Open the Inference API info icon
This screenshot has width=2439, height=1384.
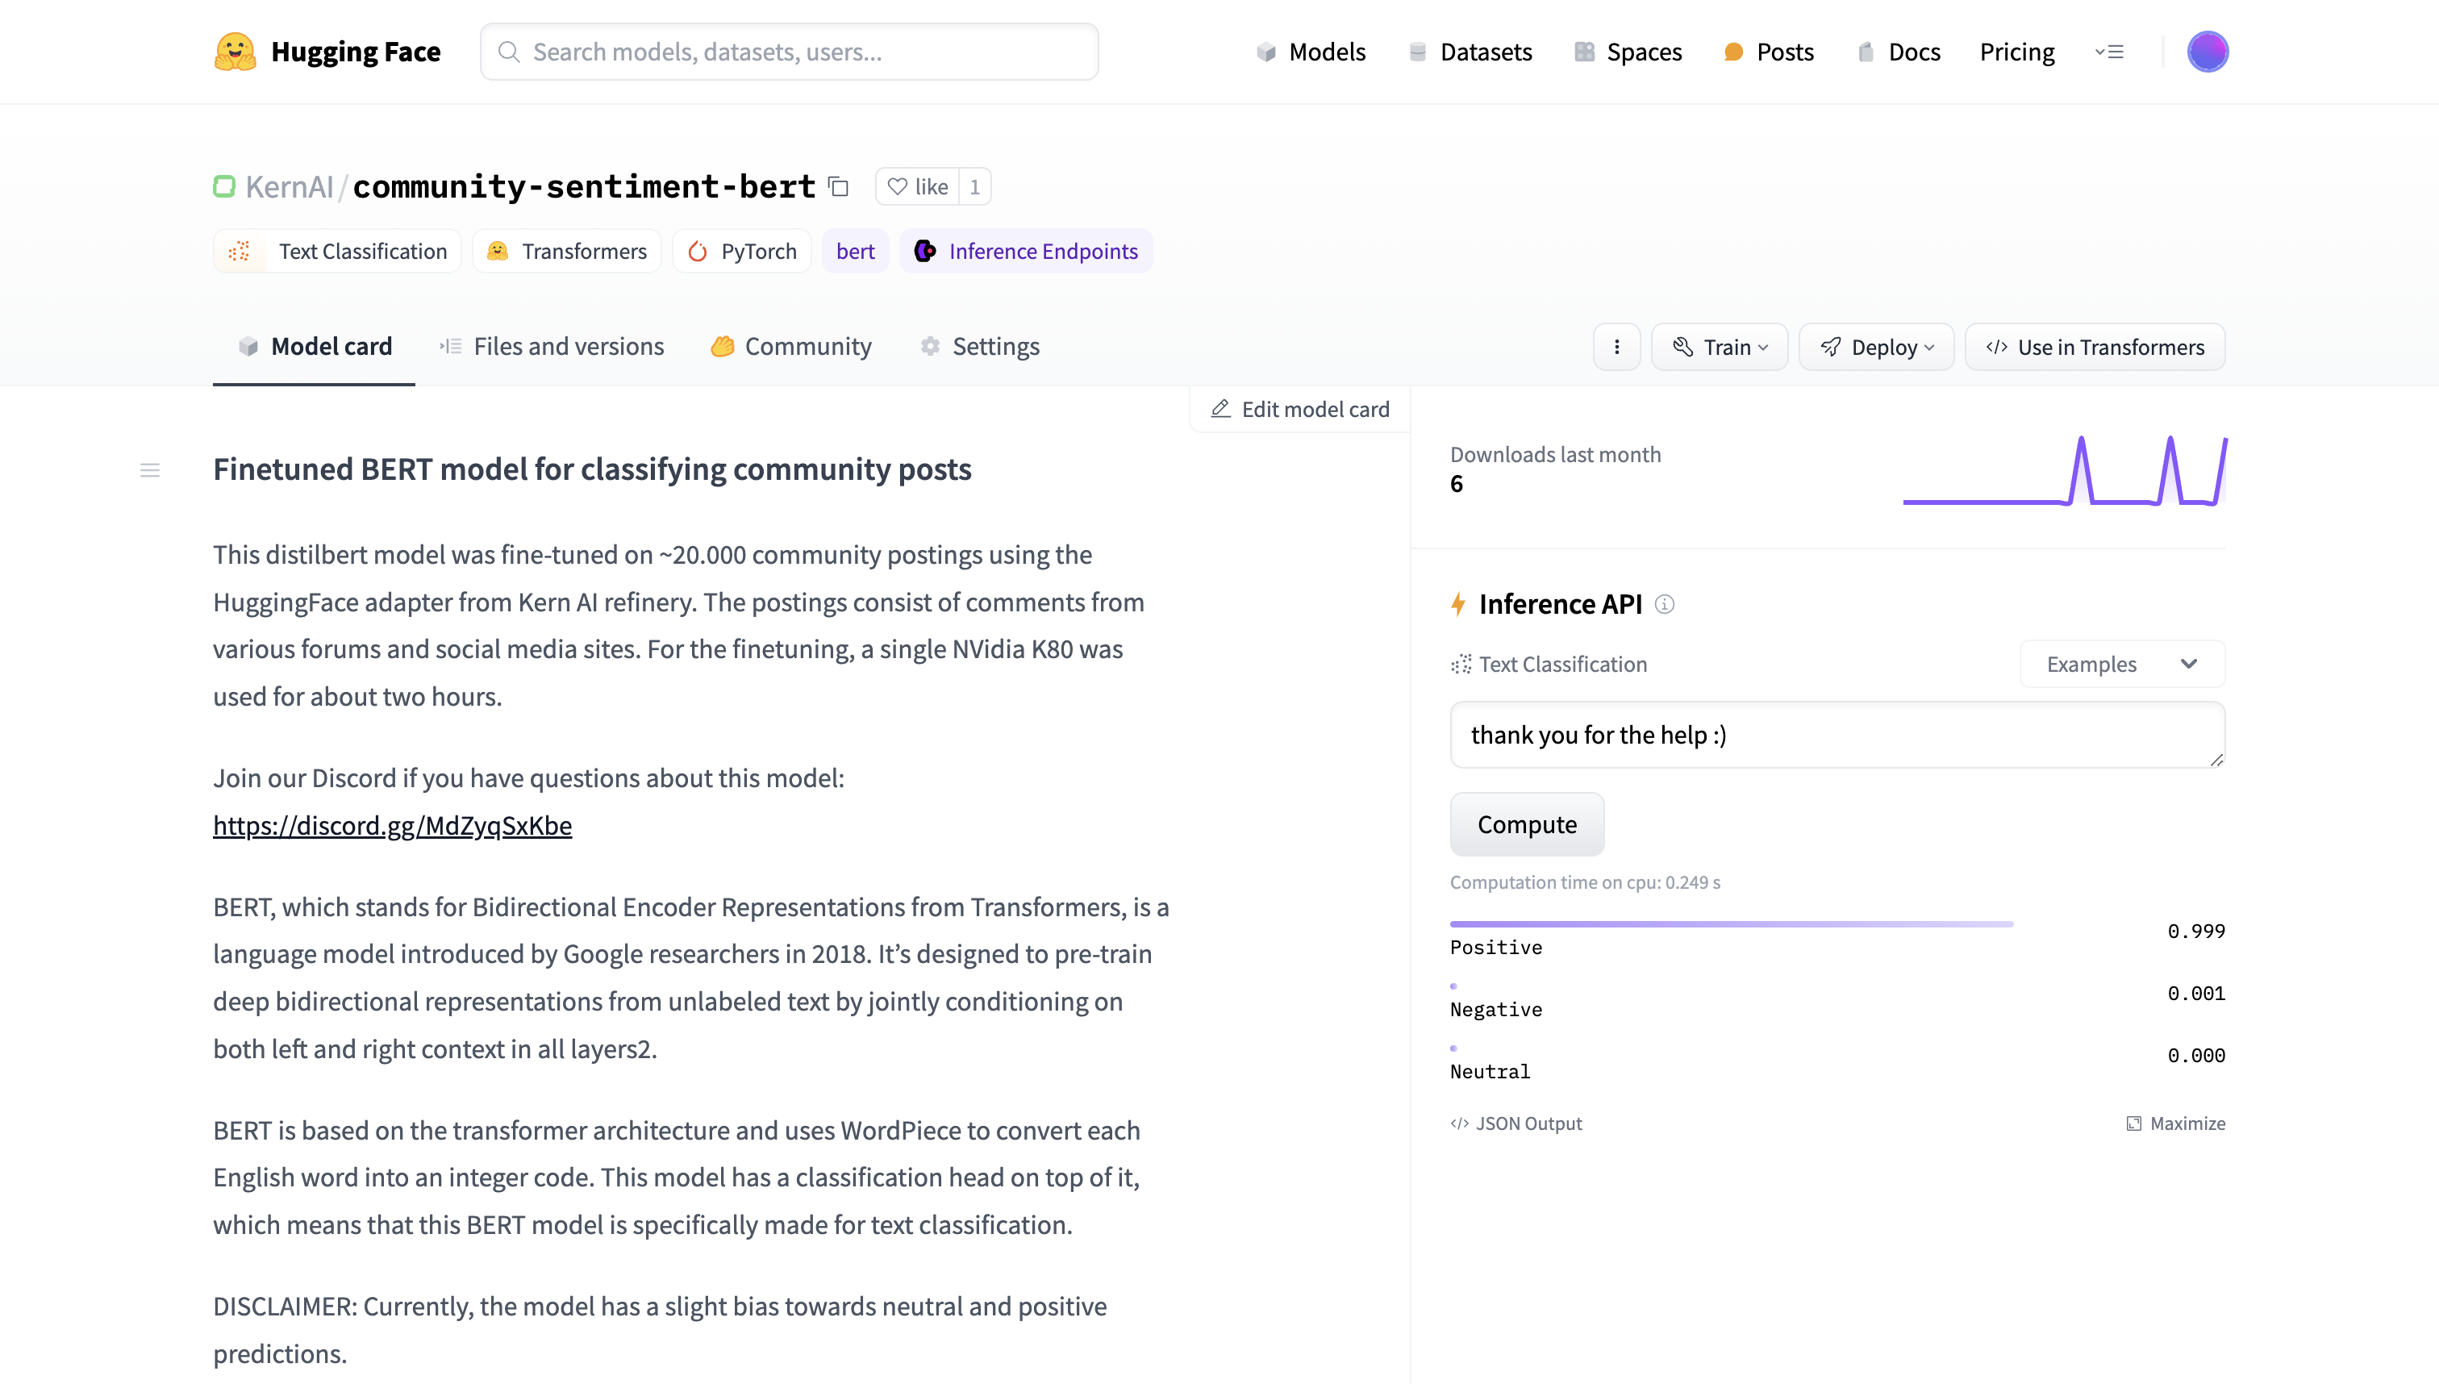pos(1665,603)
